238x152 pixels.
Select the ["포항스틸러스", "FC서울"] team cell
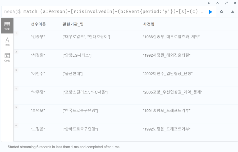click(85, 92)
